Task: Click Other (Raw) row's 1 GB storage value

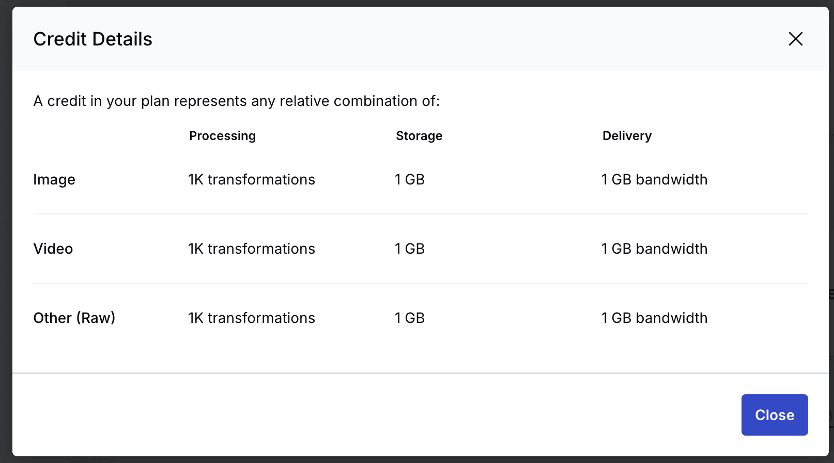Action: pos(410,318)
